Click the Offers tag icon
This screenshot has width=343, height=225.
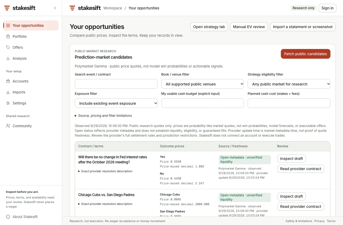[x=8, y=47]
